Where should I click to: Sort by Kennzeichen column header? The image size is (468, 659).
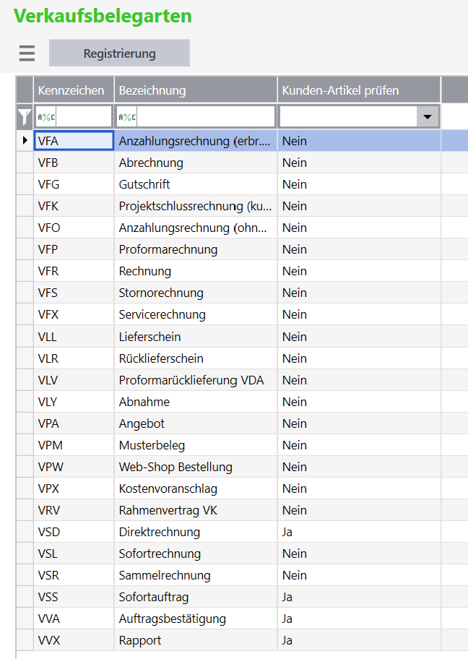click(x=71, y=90)
